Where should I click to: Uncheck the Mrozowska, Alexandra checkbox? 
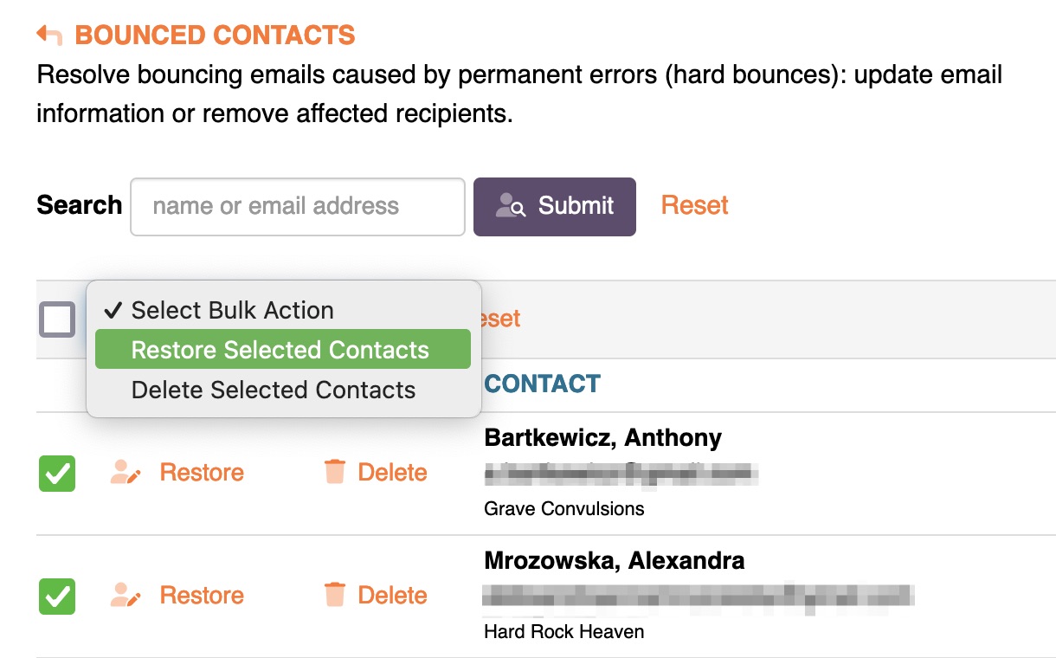tap(57, 597)
